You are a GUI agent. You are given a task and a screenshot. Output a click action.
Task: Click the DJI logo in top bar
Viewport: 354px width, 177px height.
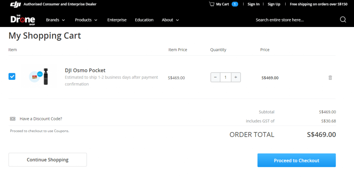pyautogui.click(x=16, y=4)
